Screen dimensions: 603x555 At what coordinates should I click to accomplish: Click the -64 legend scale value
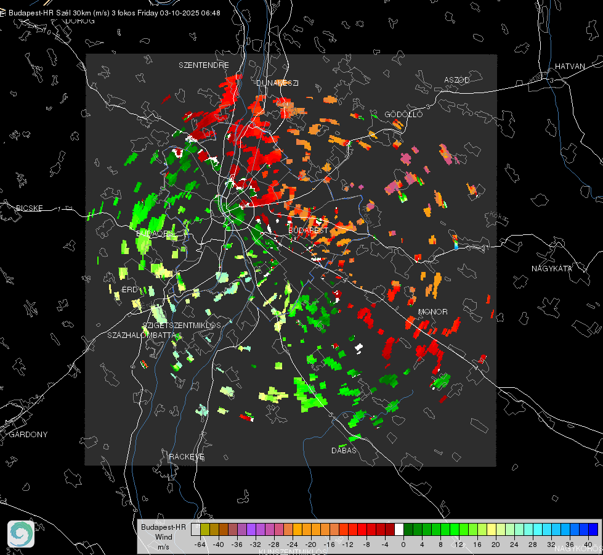[200, 545]
